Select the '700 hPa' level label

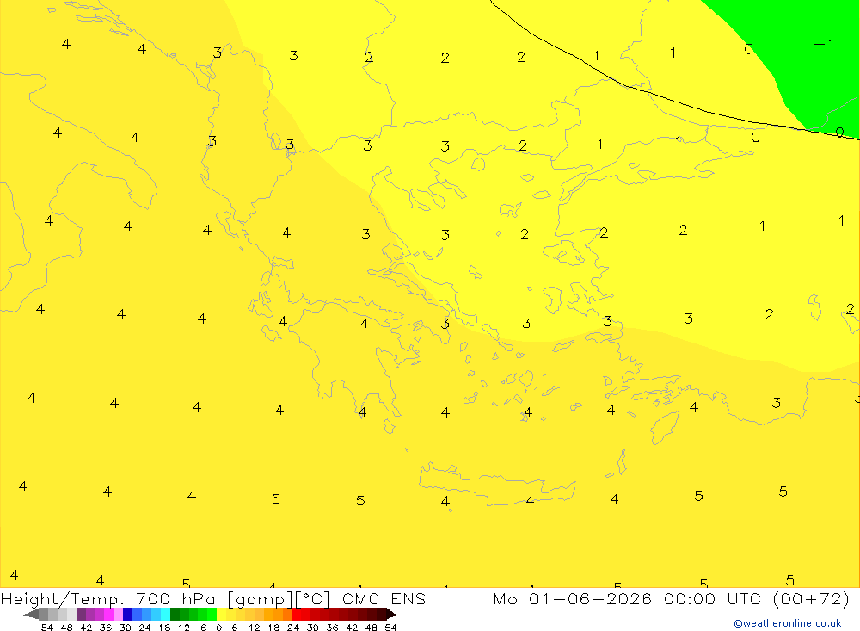click(x=175, y=598)
